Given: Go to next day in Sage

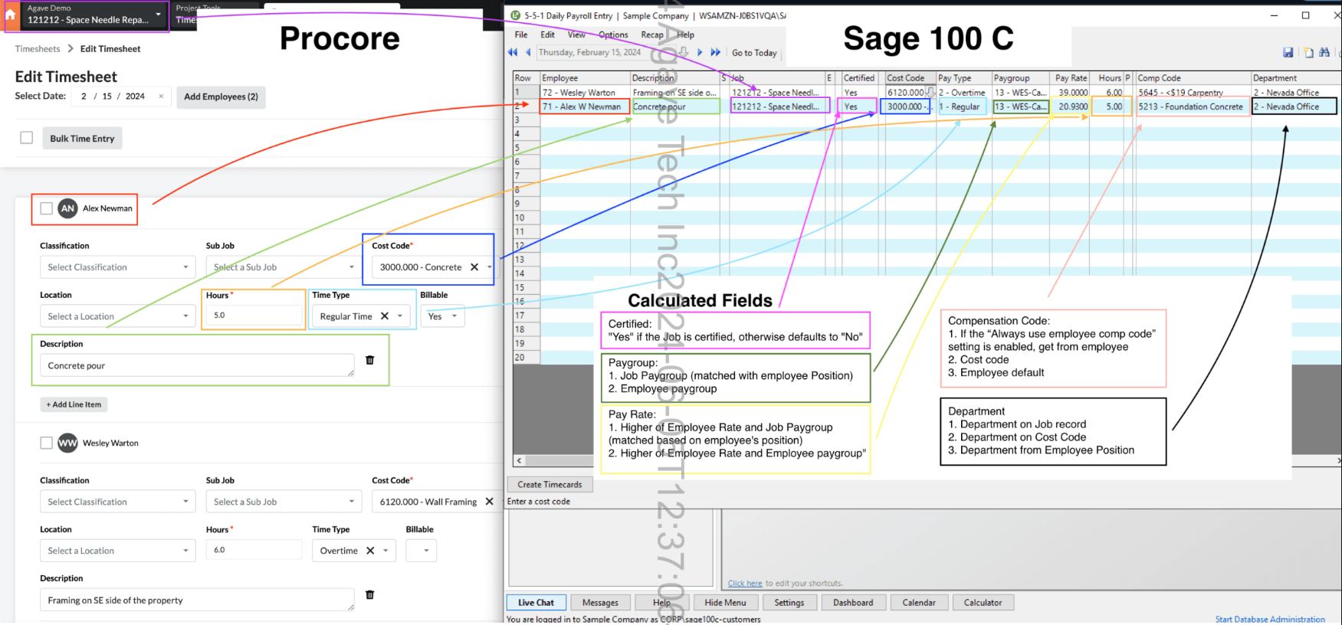Looking at the screenshot, I should coord(700,52).
